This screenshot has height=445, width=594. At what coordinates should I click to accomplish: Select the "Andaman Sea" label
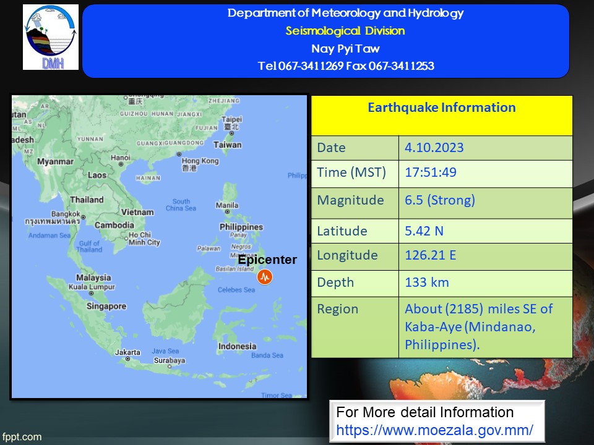click(49, 235)
